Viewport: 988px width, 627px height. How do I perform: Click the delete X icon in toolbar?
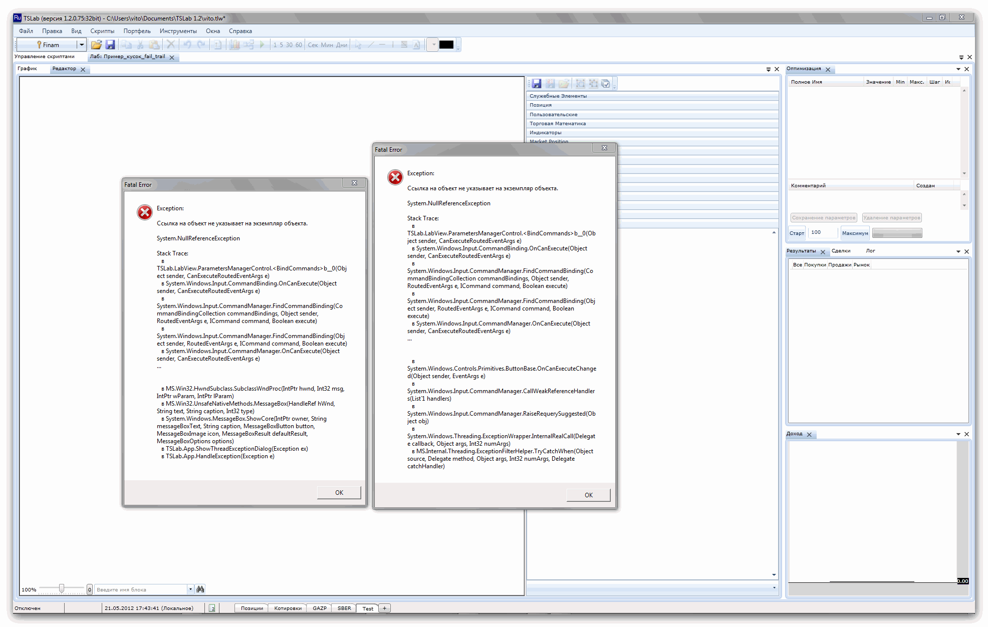[171, 45]
